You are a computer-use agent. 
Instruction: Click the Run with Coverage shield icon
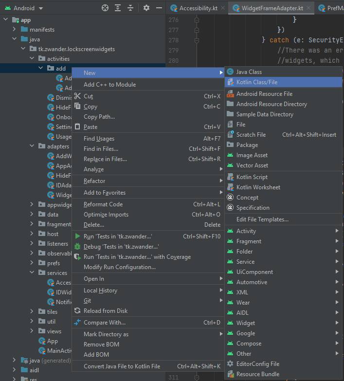coord(77,256)
